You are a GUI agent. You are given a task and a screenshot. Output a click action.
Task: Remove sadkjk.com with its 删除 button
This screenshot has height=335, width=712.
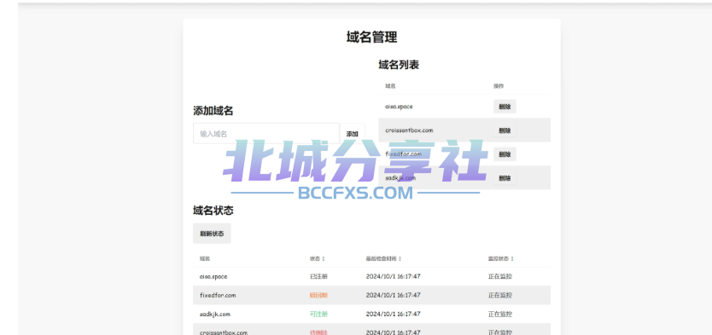point(505,178)
